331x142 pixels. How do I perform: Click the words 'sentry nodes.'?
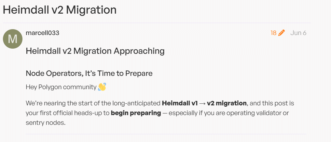click(x=46, y=123)
